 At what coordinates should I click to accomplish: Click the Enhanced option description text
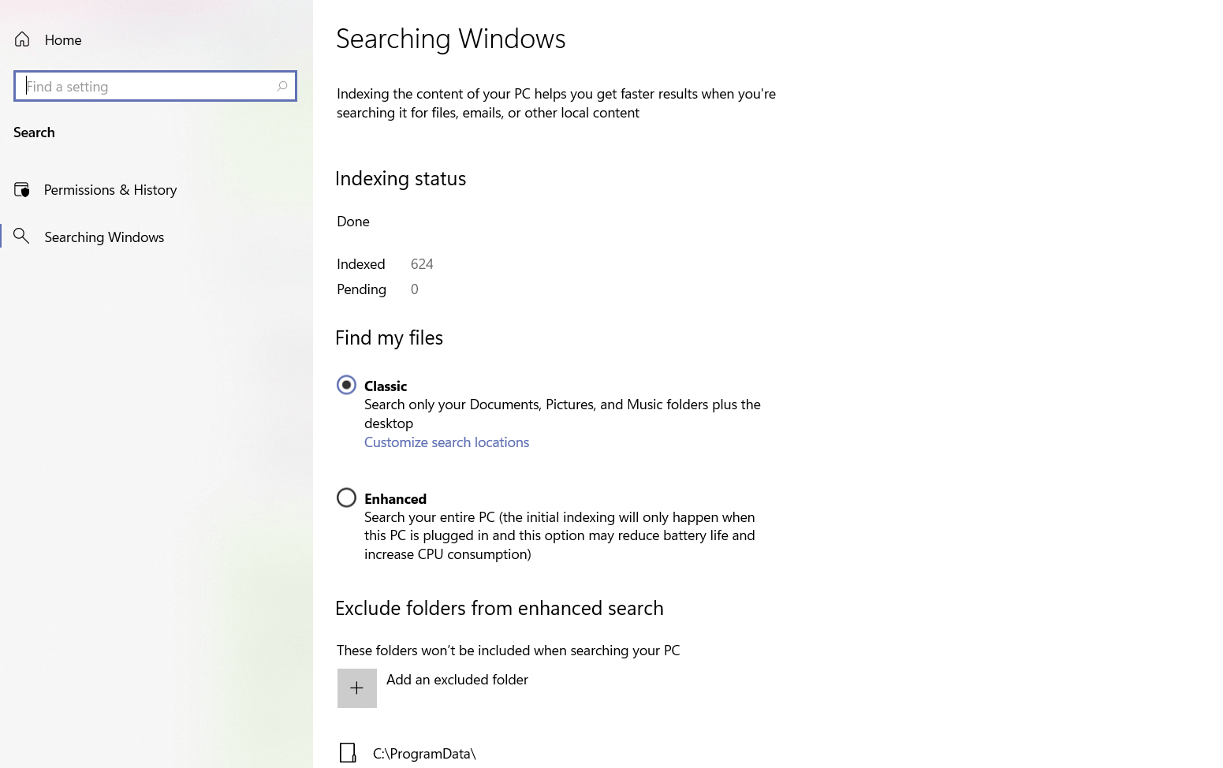point(559,535)
